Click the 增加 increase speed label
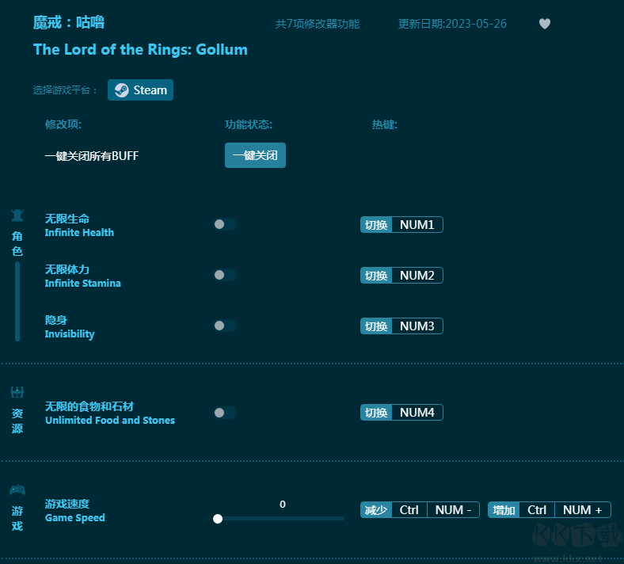 [504, 510]
